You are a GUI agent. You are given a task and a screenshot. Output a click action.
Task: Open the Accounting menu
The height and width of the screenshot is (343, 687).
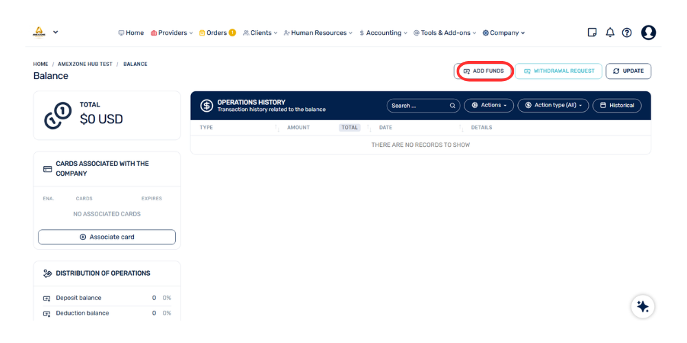pyautogui.click(x=383, y=33)
